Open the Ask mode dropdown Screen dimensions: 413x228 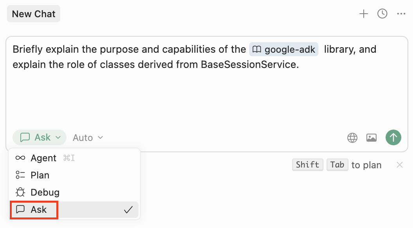(39, 137)
